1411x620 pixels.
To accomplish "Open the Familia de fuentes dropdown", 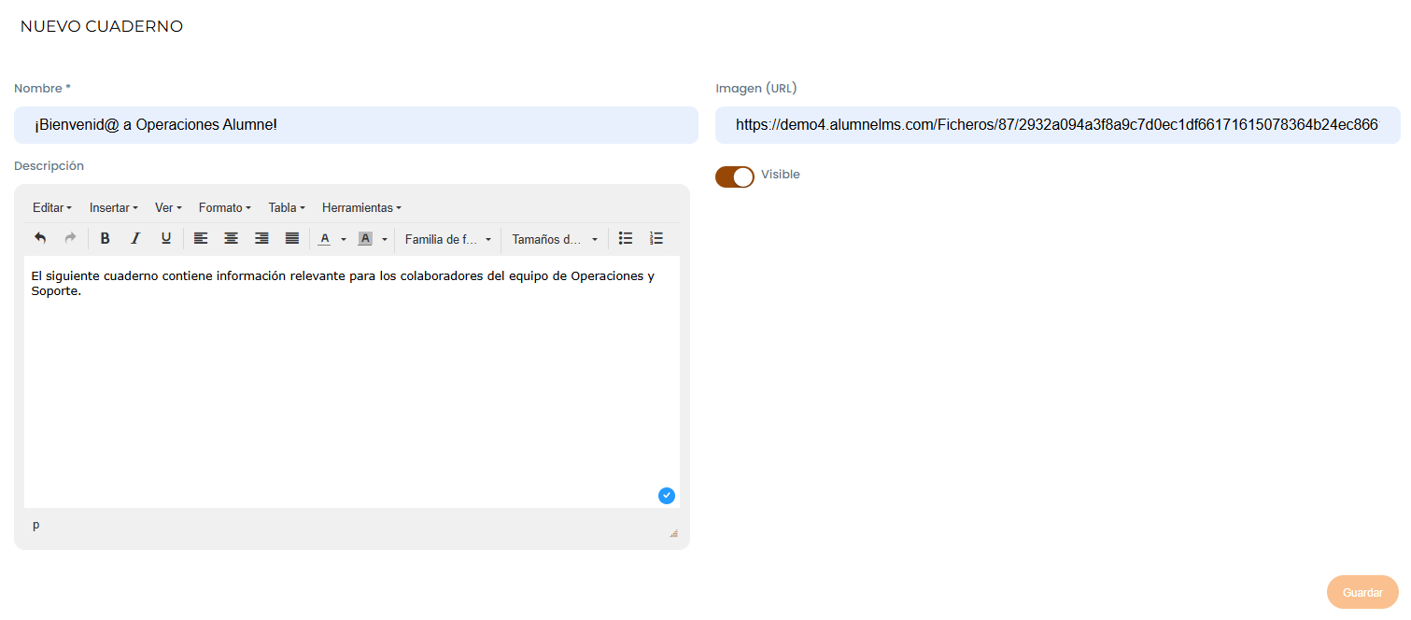I will coord(448,239).
